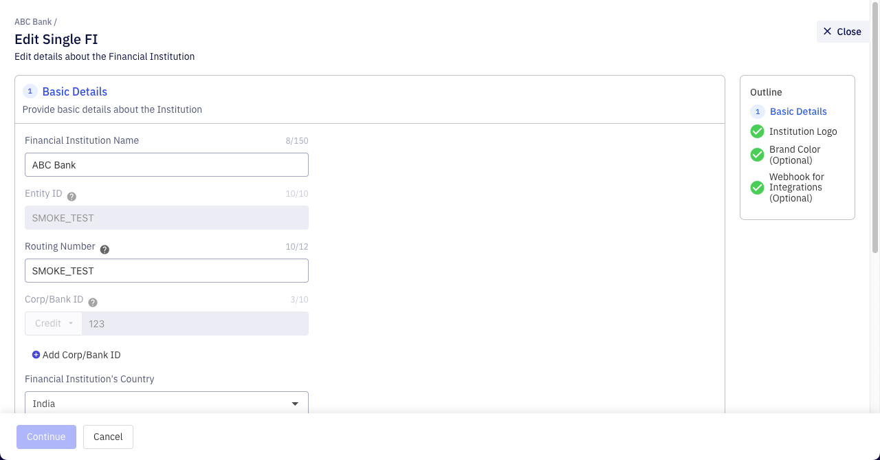
Task: Click the green checkmark beside Institution Logo
Action: click(757, 131)
